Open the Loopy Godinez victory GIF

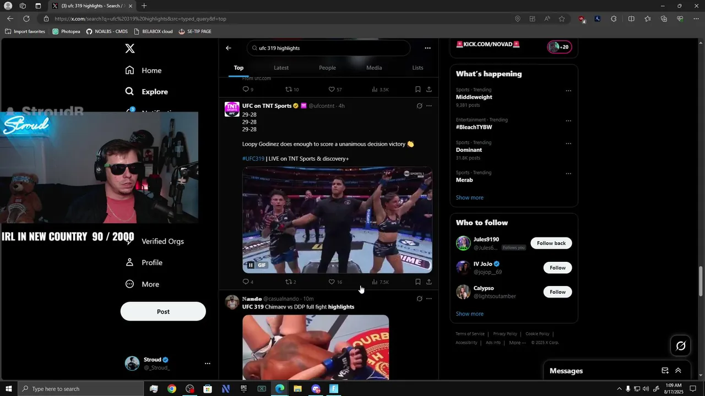click(x=337, y=220)
